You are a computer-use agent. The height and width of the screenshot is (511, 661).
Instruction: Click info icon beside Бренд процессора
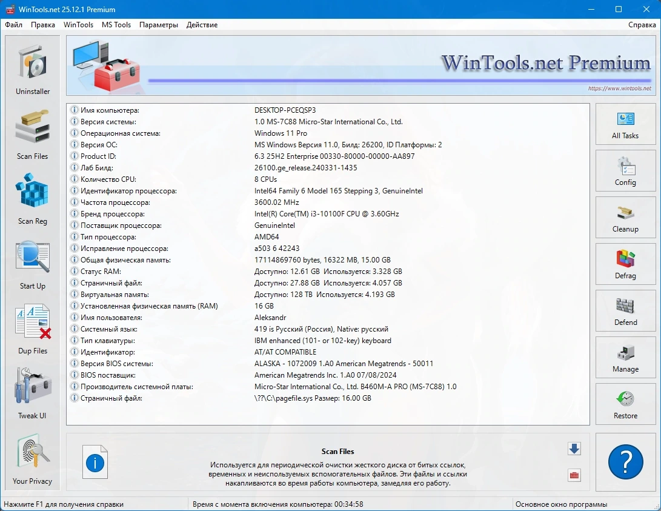pos(74,214)
